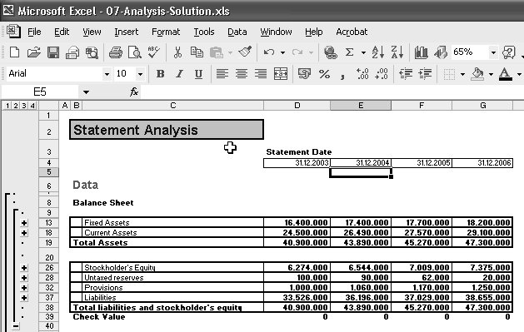Open the Format menu
This screenshot has width=524, height=332.
(166, 32)
